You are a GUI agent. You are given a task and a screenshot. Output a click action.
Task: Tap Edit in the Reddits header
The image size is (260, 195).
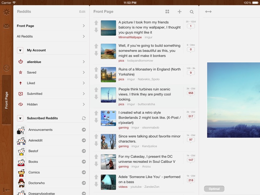click(x=82, y=11)
